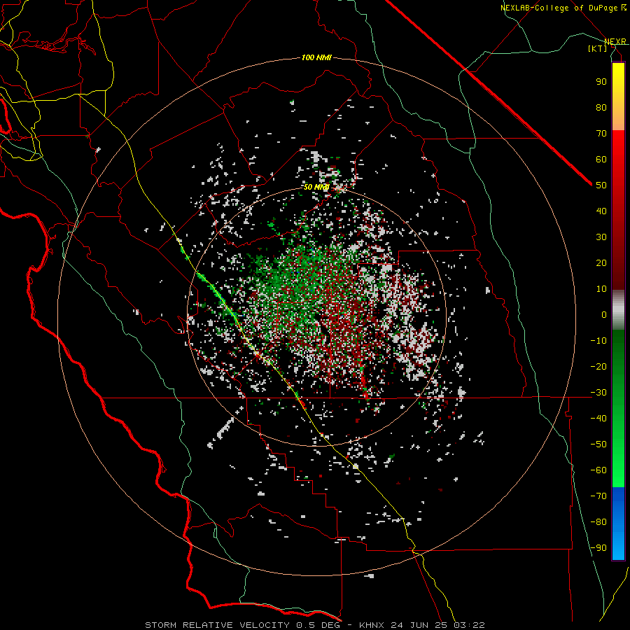Click the 0 value on color scale
Image resolution: width=630 pixels, height=630 pixels.
(604, 314)
